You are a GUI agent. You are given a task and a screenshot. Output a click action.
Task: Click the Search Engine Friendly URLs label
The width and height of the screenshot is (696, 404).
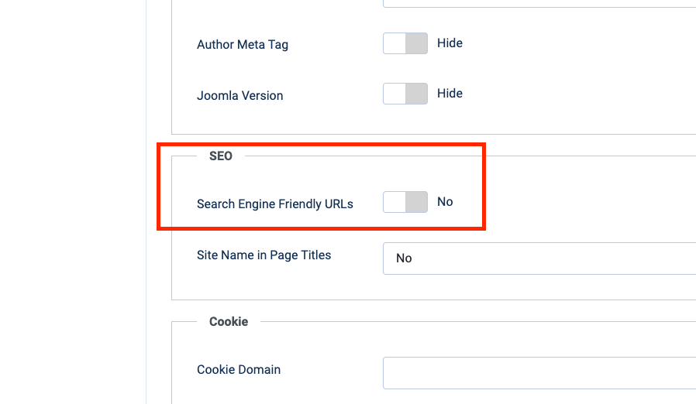click(x=275, y=204)
